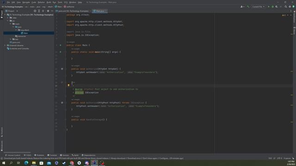This screenshot has height=166, width=296.
Task: Click authorize method breadcrumb
Action: pos(69,6)
